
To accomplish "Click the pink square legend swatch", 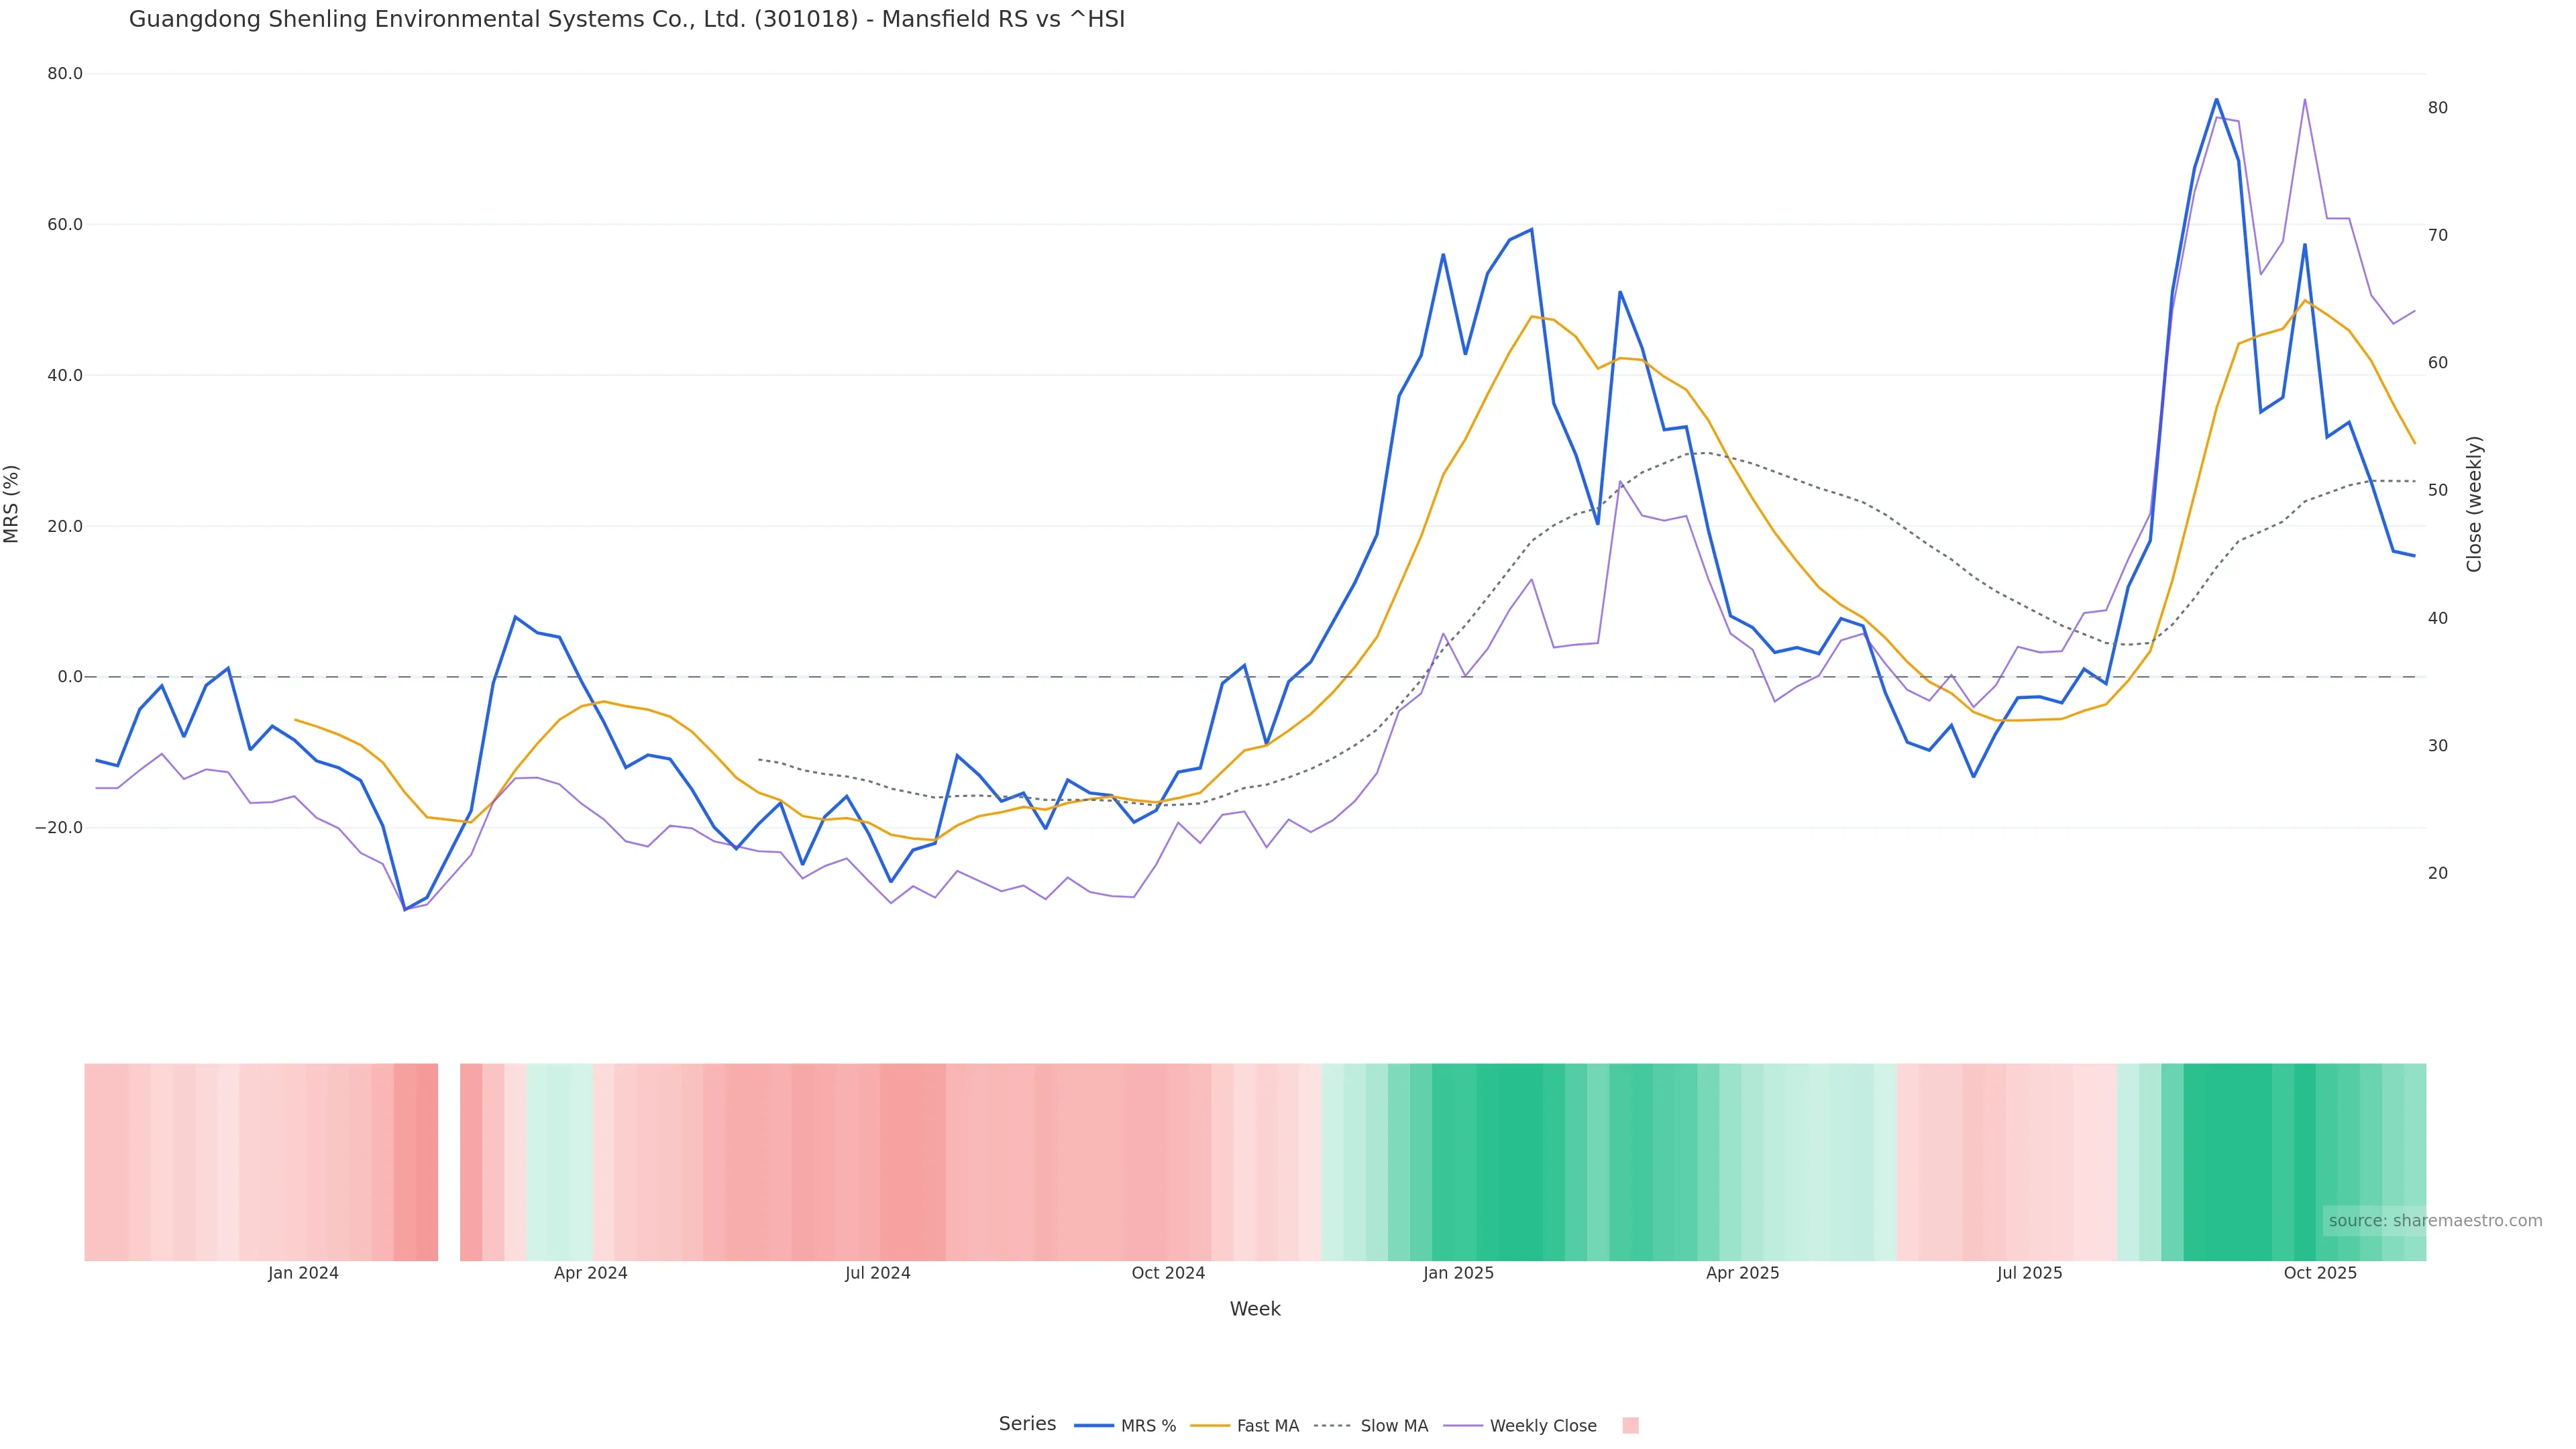I will tap(1630, 1426).
